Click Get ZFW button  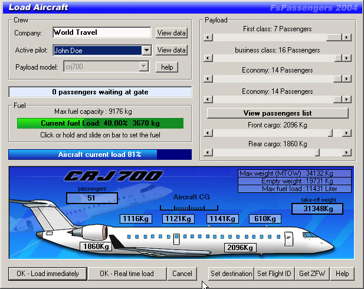[x=312, y=274]
